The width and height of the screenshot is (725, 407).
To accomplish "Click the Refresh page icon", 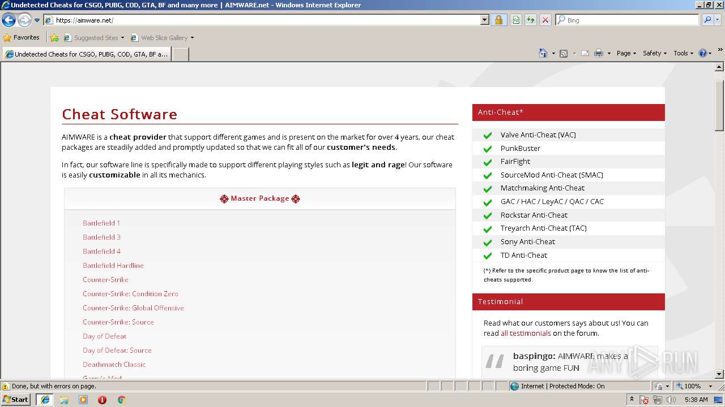I will tap(531, 20).
